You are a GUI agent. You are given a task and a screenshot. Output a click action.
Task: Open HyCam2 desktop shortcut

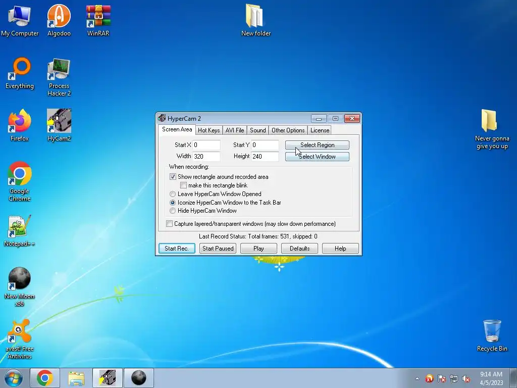(x=59, y=125)
